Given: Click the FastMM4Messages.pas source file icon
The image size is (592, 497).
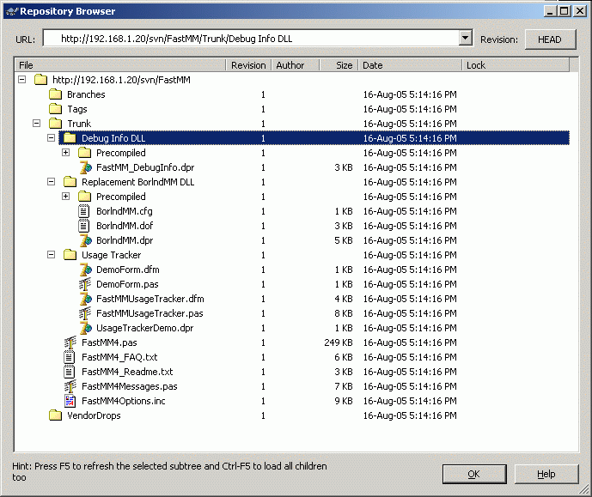Looking at the screenshot, I should pos(70,386).
